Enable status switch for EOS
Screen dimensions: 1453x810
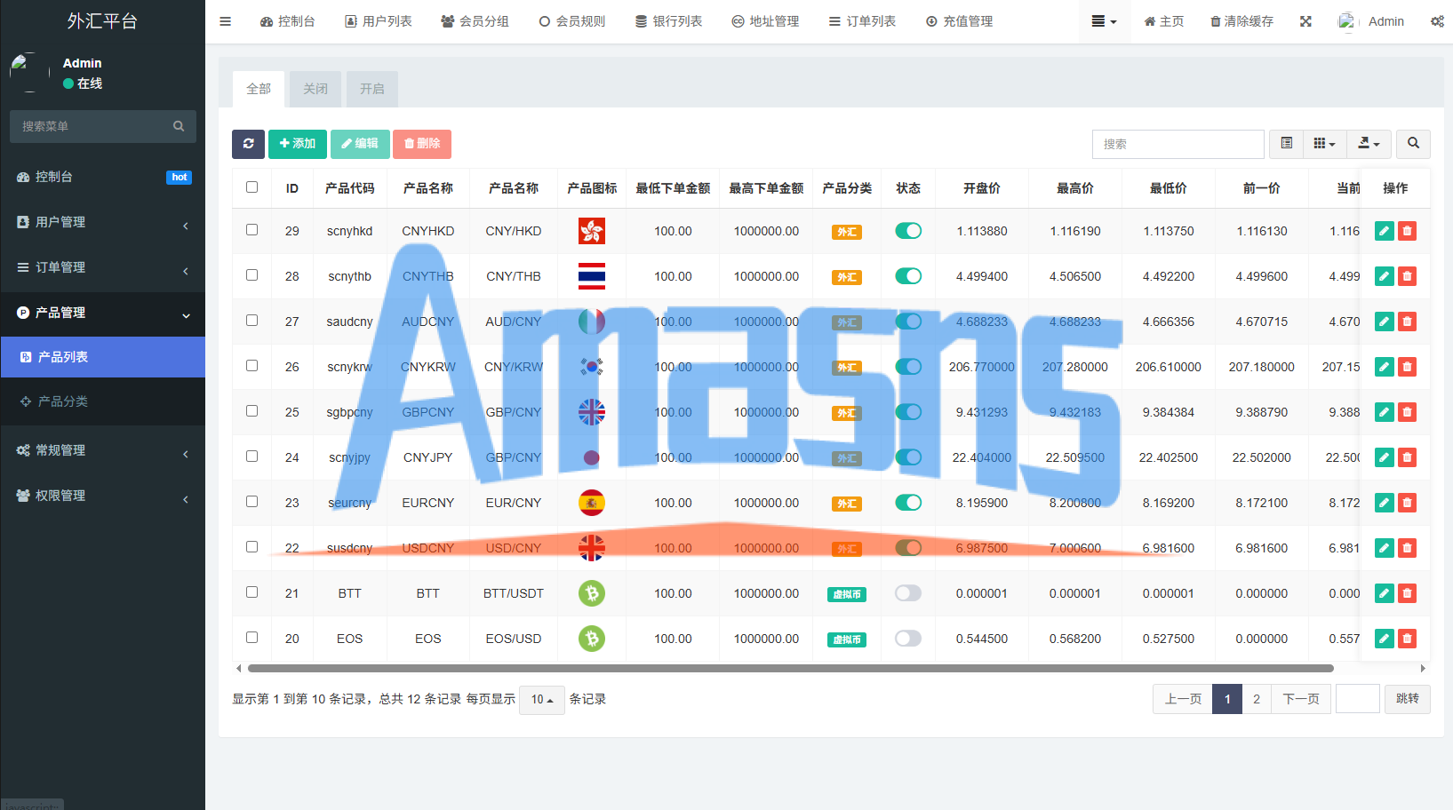point(908,639)
